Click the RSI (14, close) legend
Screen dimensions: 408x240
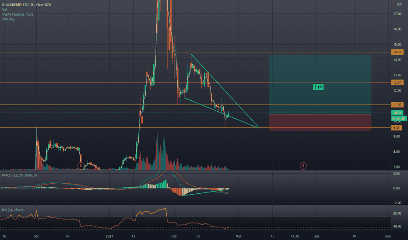click(x=12, y=210)
